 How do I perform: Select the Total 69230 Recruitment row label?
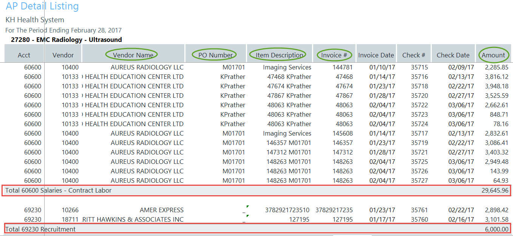pos(40,229)
